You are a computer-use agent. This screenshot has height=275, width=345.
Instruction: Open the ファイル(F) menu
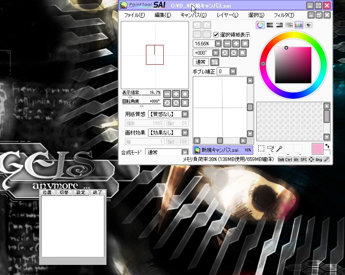[x=135, y=15]
